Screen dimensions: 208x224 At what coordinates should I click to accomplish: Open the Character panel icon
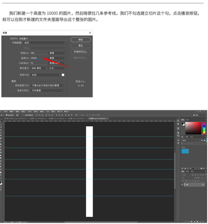[x=178, y=140]
